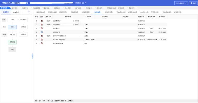
Task: Click 下载 in the bottom toolbar
Action: pos(48,101)
